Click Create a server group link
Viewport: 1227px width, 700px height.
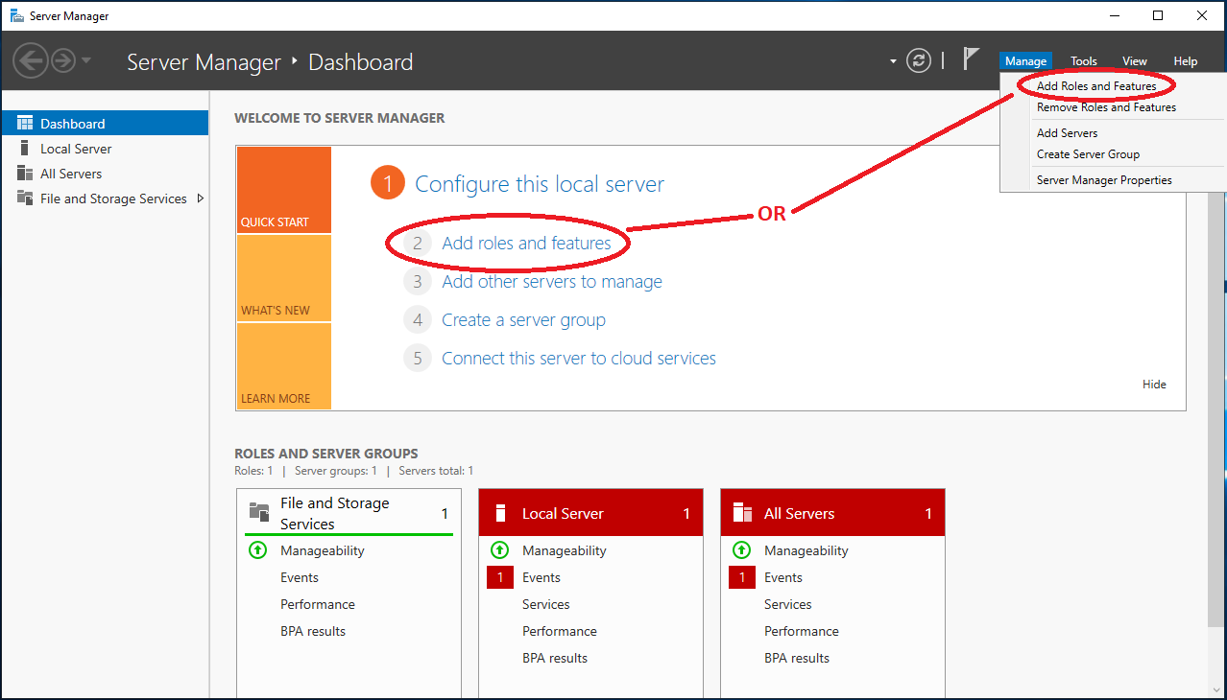pos(523,320)
